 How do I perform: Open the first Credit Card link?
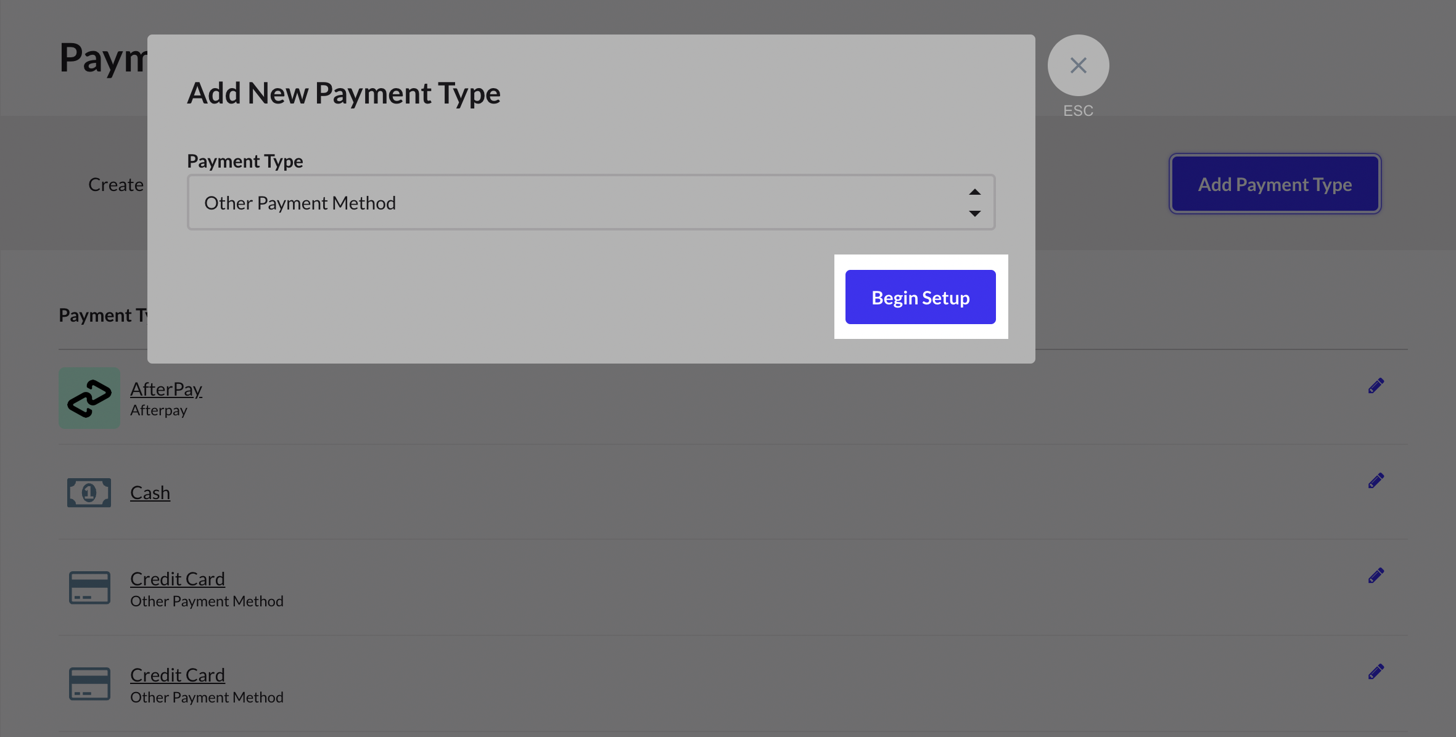(x=177, y=579)
